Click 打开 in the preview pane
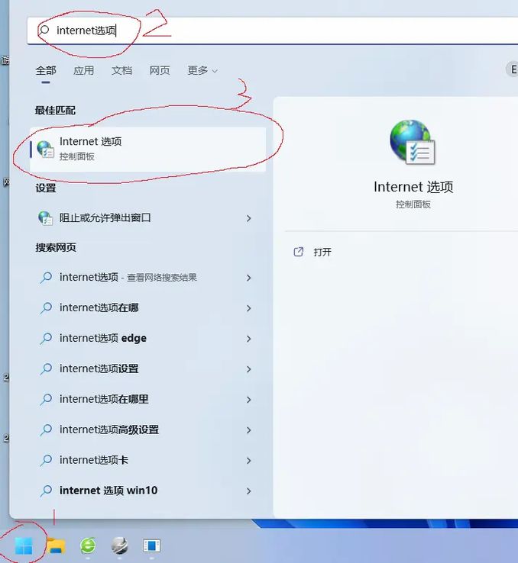The height and width of the screenshot is (563, 518). click(x=322, y=252)
